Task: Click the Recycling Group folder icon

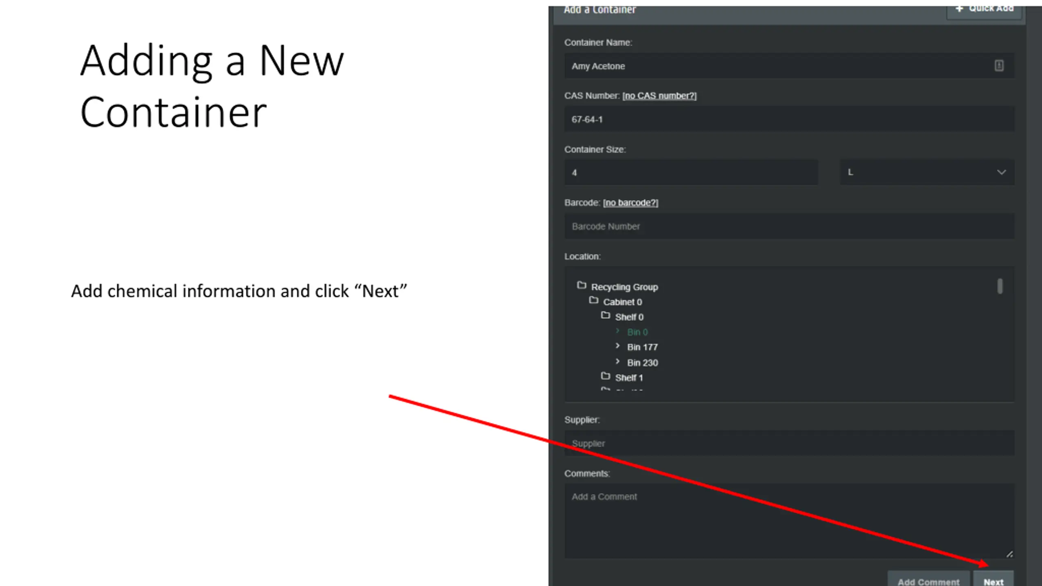Action: click(581, 286)
